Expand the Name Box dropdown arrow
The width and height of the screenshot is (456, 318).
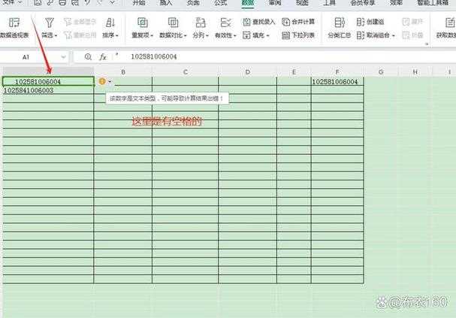(x=63, y=57)
